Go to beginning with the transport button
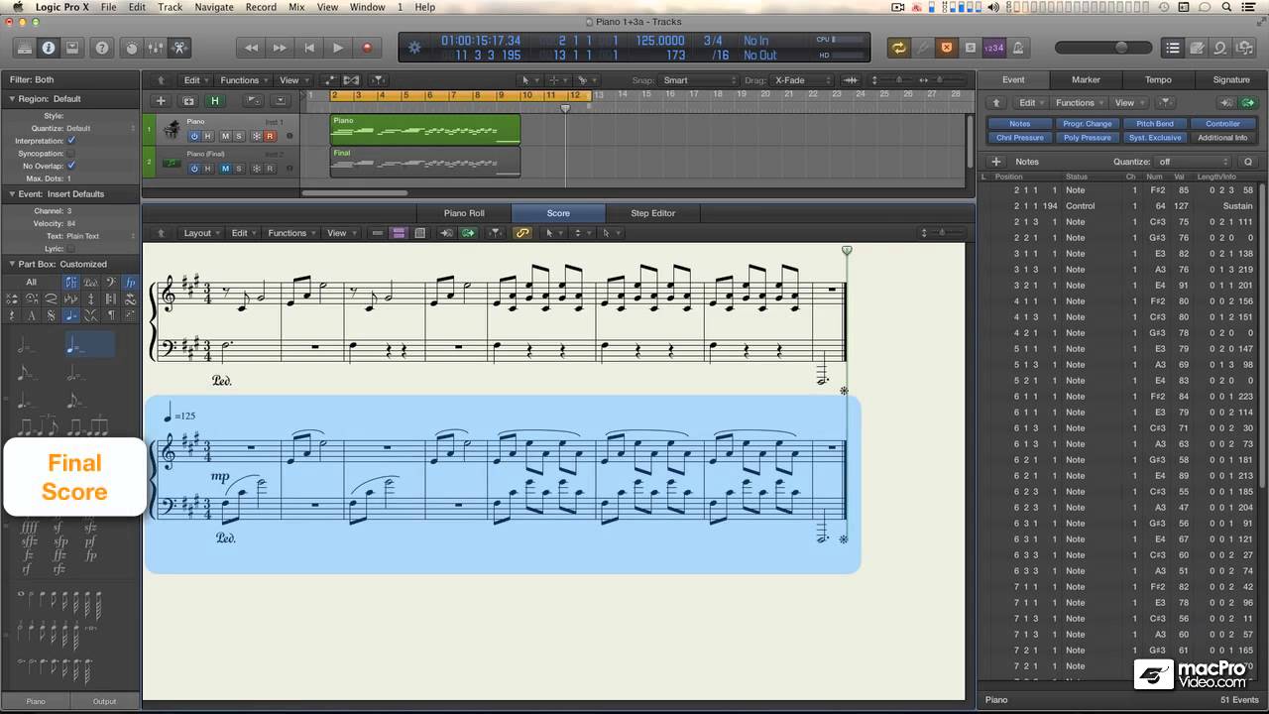This screenshot has width=1269, height=714. (309, 47)
